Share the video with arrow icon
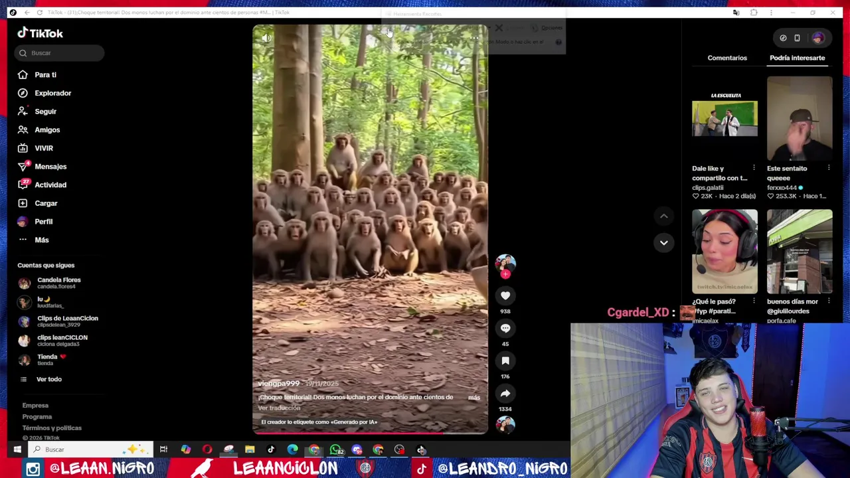Viewport: 850px width, 478px height. pos(505,394)
